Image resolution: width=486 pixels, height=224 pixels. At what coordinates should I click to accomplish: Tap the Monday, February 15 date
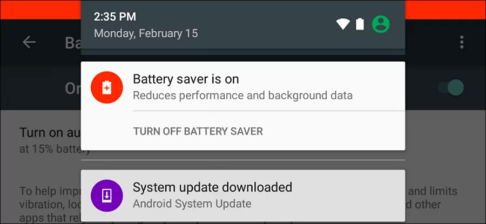[146, 33]
